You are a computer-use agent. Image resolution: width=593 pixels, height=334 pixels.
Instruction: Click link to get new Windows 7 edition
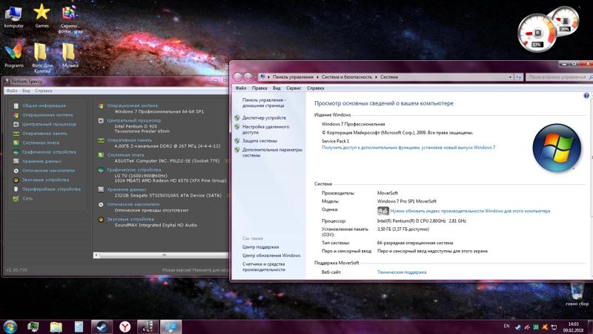(408, 147)
